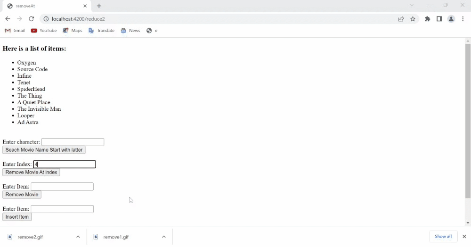This screenshot has height=247, width=471.
Task: Open the Translate bookmark
Action: 102,31
